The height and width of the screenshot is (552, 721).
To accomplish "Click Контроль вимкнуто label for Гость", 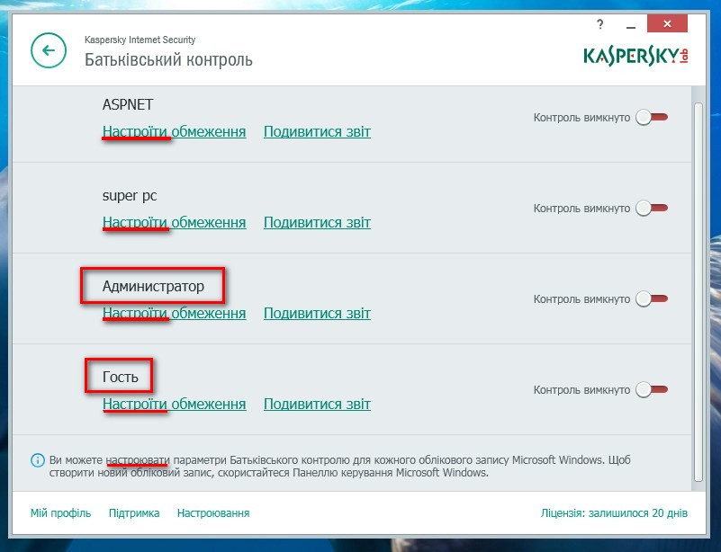I will coord(581,391).
